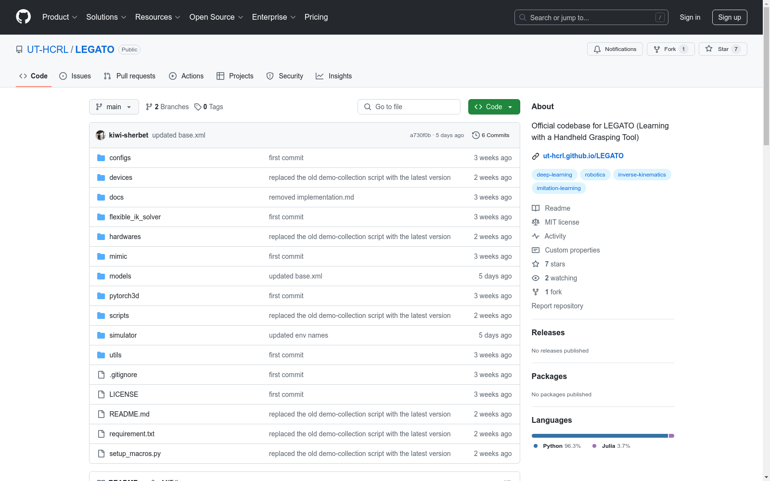770x481 pixels.
Task: Open the green Code dropdown button
Action: [x=494, y=107]
